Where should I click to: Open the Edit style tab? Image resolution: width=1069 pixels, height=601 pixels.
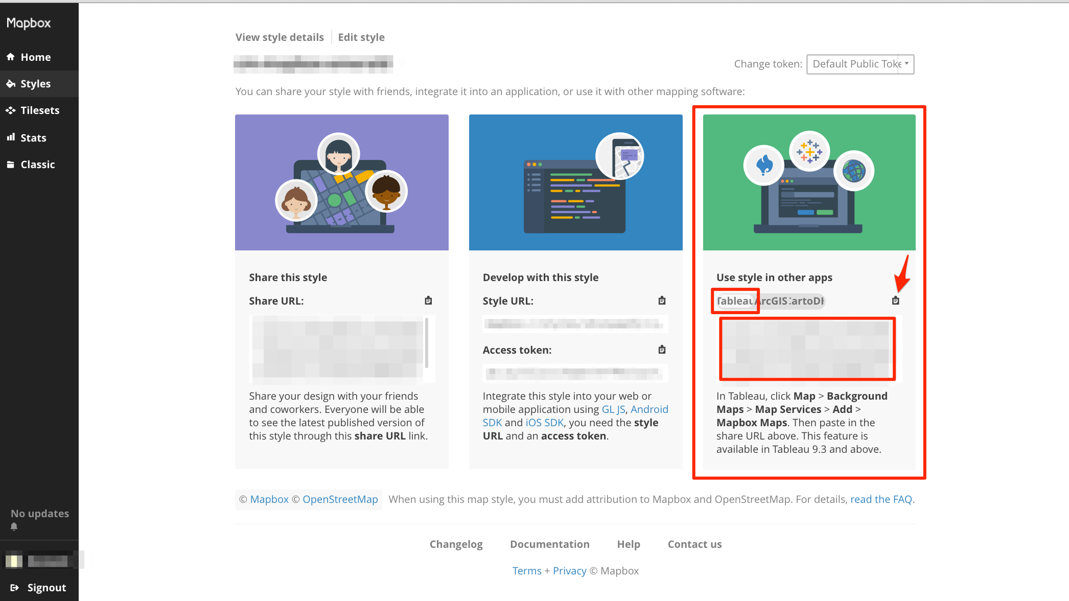[361, 37]
